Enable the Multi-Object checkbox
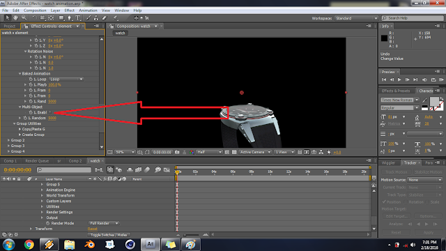The height and width of the screenshot is (251, 446). 50,112
